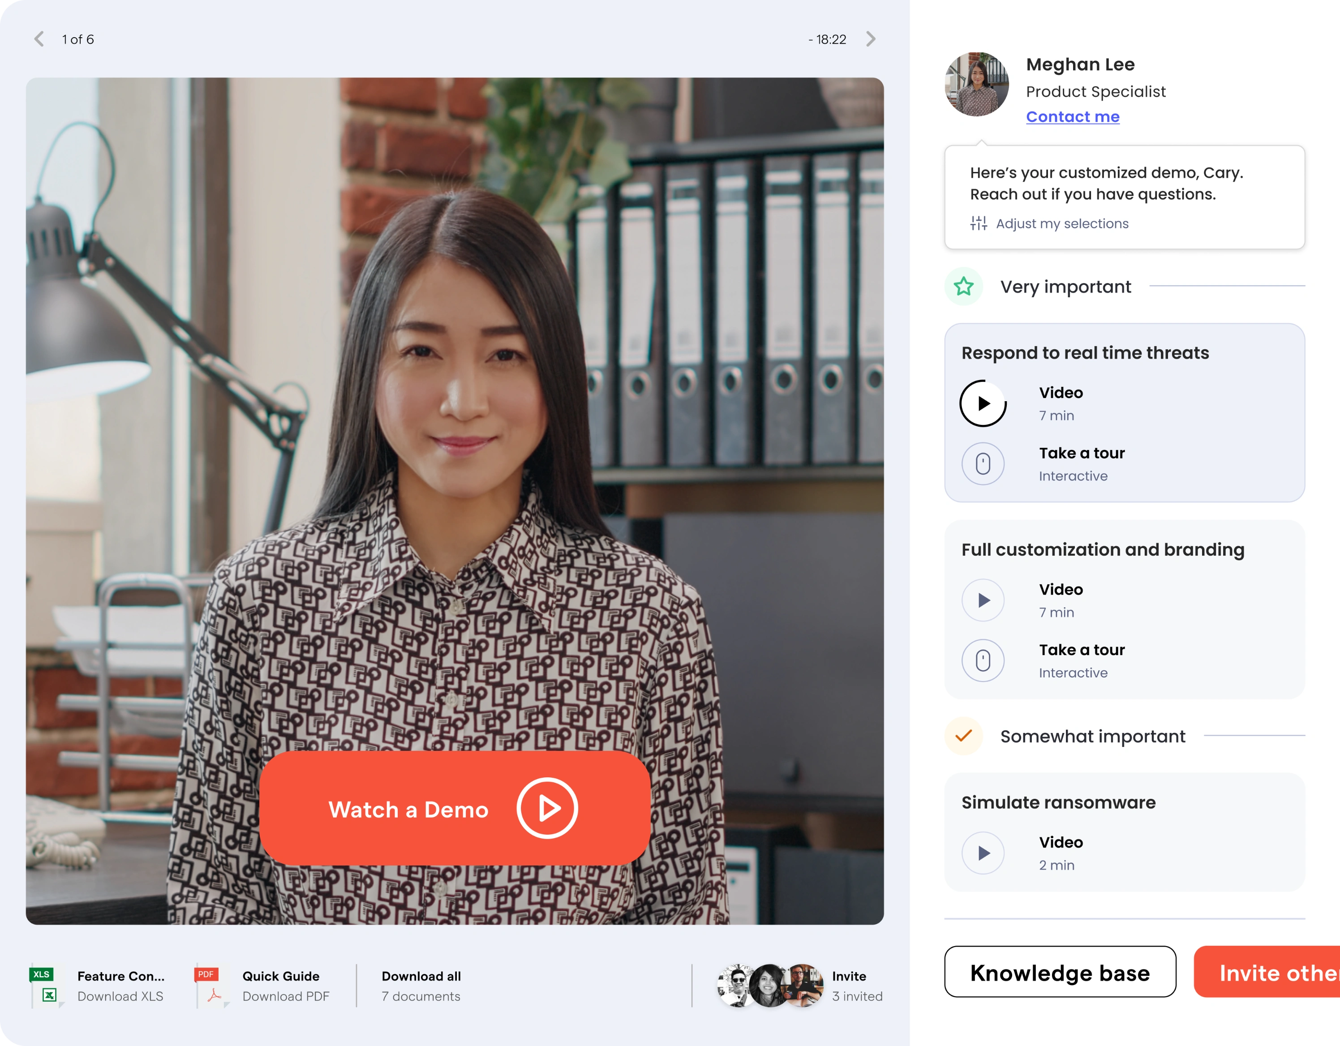Viewport: 1340px width, 1046px height.
Task: Click the Very important star icon
Action: (963, 287)
